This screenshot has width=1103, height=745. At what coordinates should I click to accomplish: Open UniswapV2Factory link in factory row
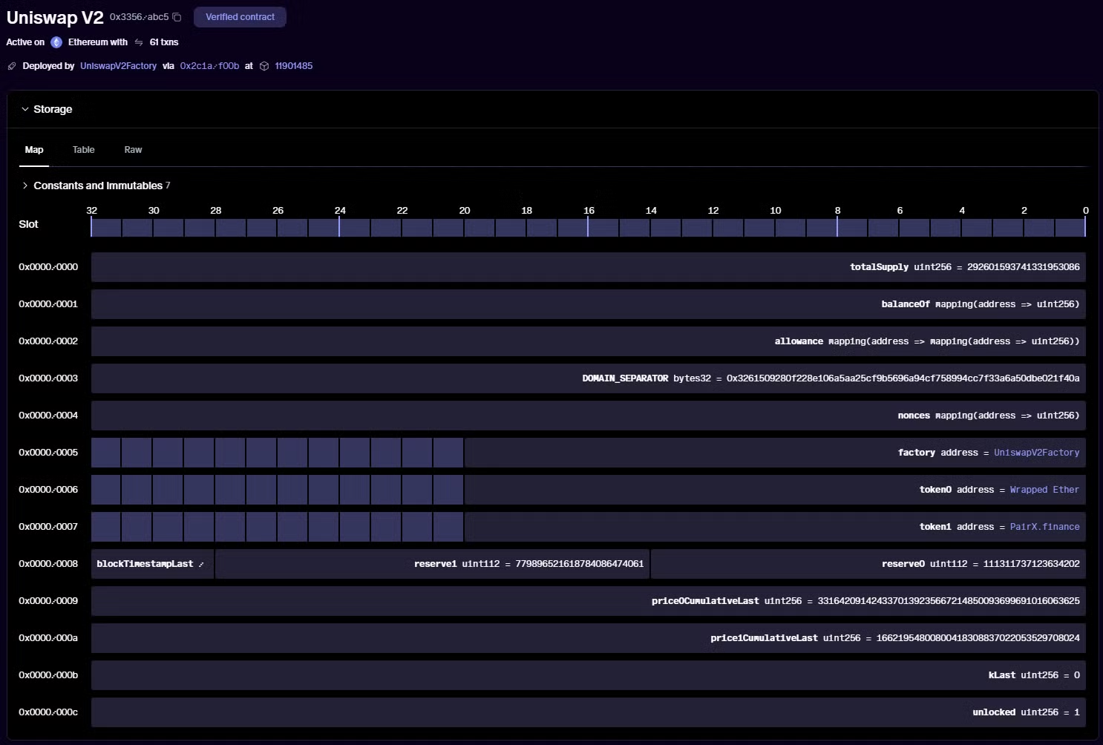1036,453
